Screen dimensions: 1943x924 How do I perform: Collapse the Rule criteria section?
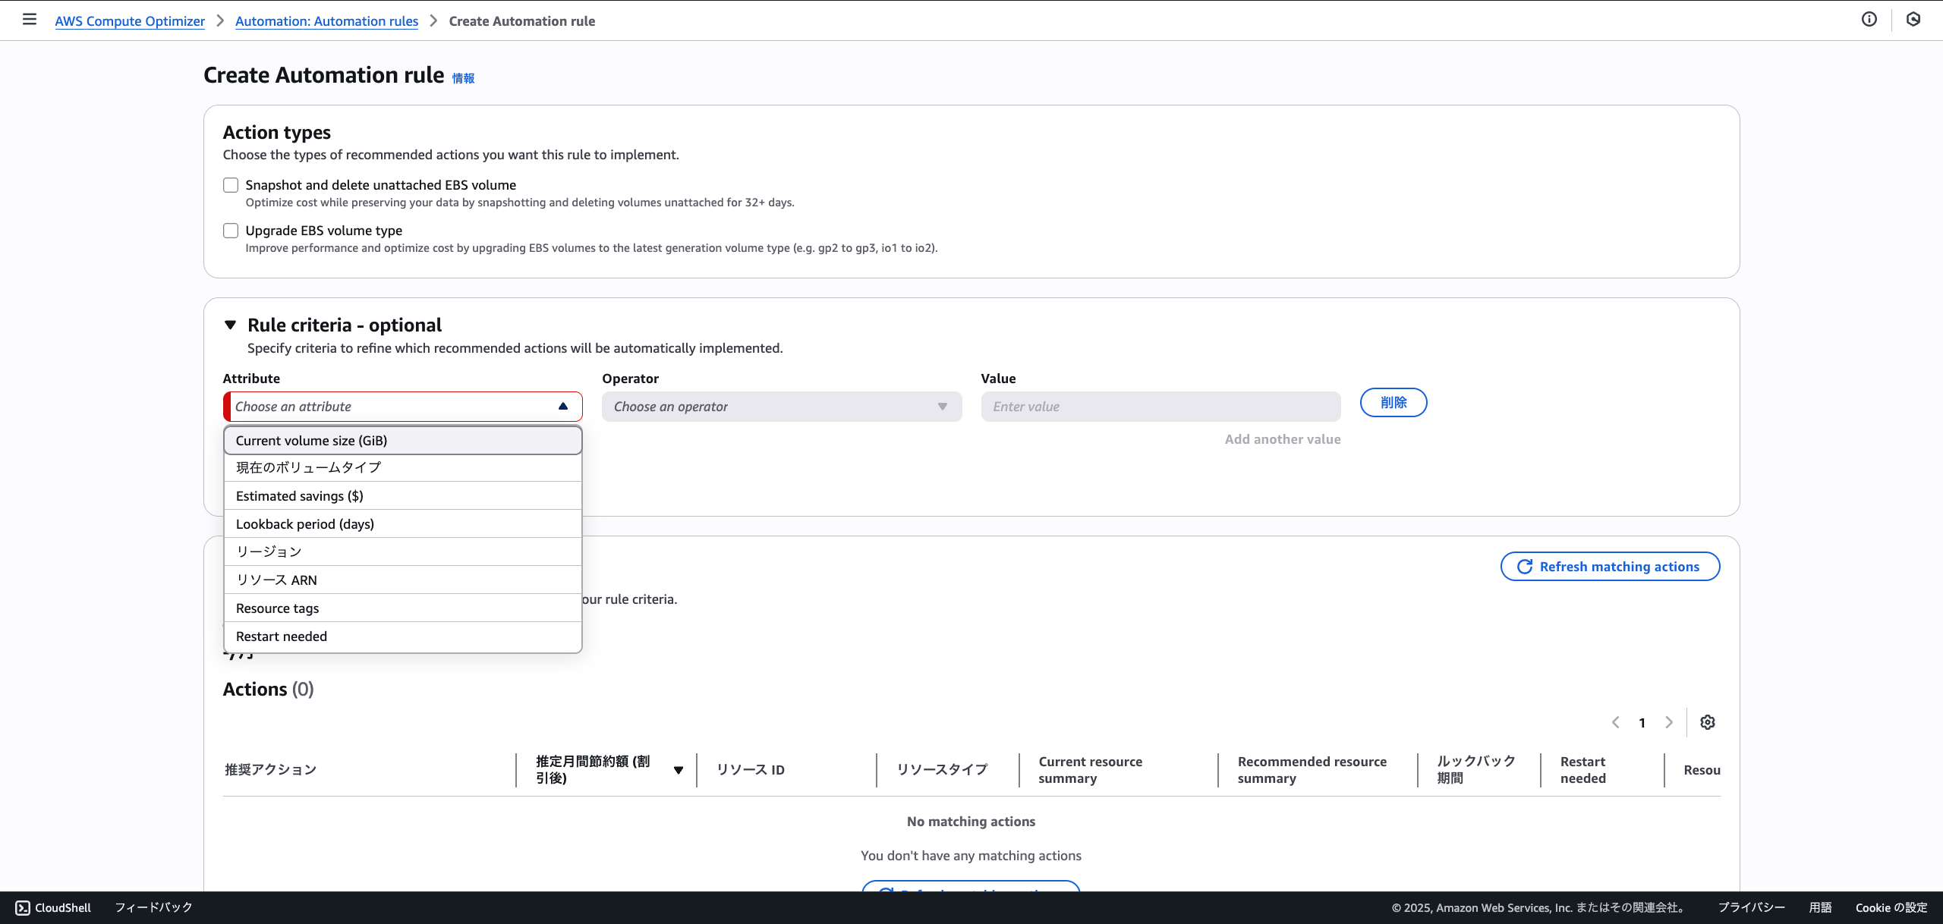(231, 325)
